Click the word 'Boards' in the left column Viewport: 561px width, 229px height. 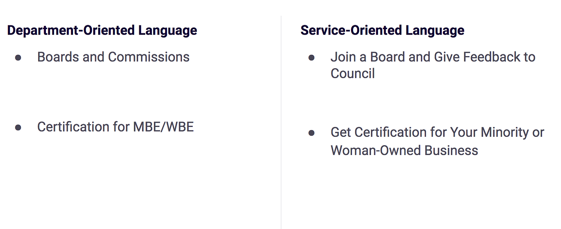pyautogui.click(x=58, y=57)
